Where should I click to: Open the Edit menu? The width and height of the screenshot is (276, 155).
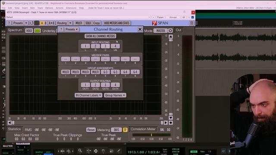10,8
